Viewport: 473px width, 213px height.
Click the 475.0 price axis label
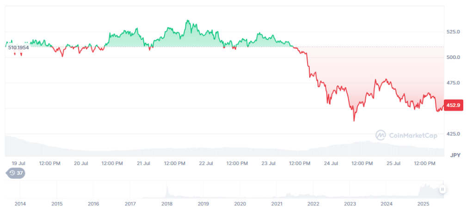(x=453, y=83)
